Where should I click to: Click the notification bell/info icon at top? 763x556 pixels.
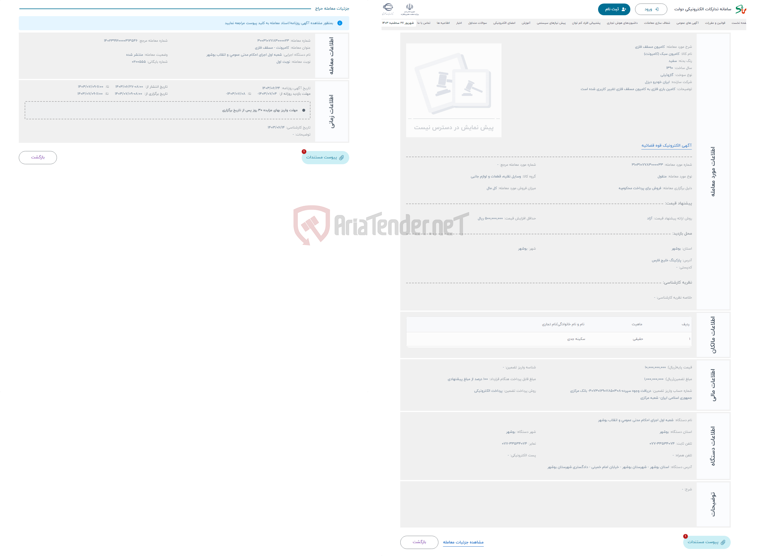click(x=341, y=24)
